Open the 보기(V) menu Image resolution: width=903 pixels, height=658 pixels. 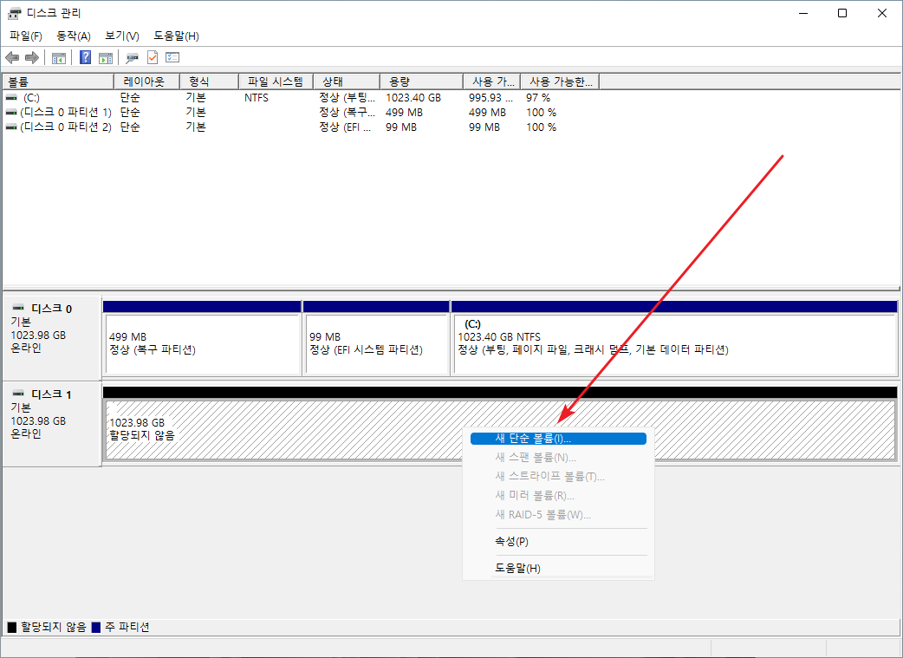122,36
